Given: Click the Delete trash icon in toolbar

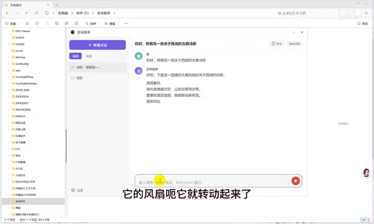Looking at the screenshot, I should (x=76, y=23).
